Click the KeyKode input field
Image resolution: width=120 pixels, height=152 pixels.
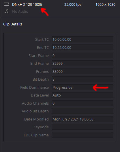82,127
